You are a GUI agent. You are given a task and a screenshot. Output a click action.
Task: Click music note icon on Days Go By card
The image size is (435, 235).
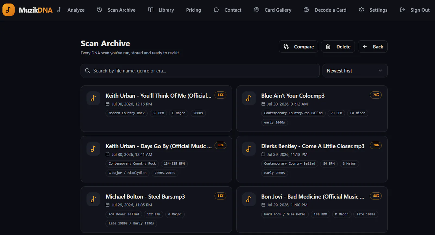93,149
